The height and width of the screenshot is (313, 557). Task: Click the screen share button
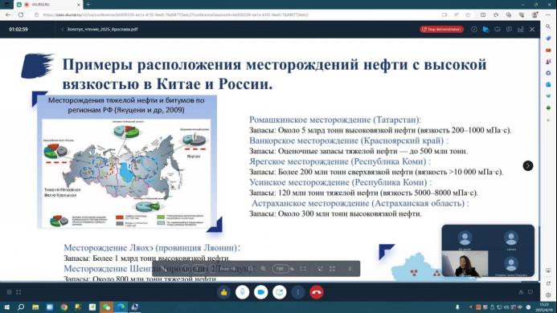pos(280,292)
